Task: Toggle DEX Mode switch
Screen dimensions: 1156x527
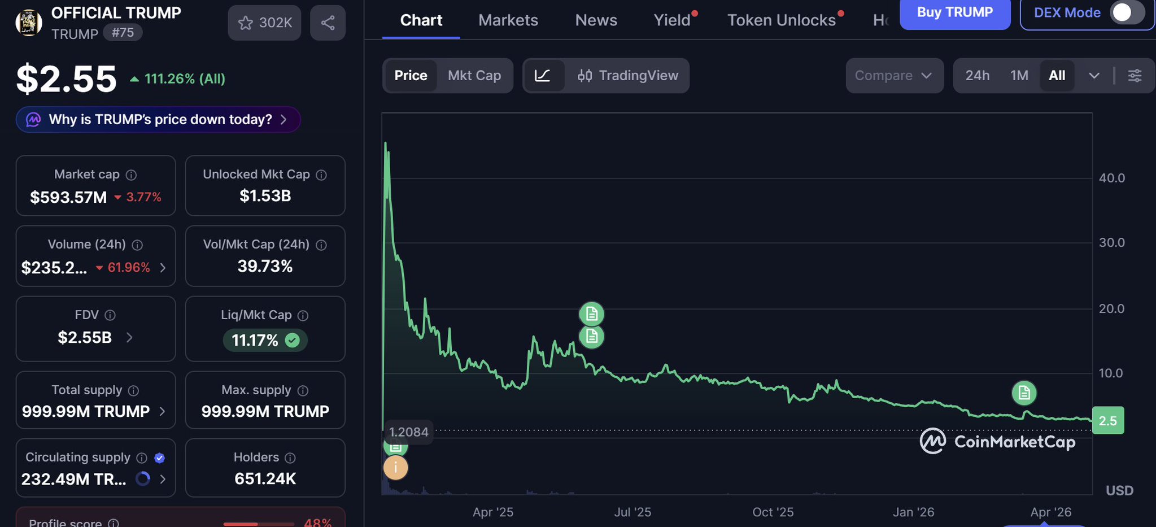Action: [1127, 12]
